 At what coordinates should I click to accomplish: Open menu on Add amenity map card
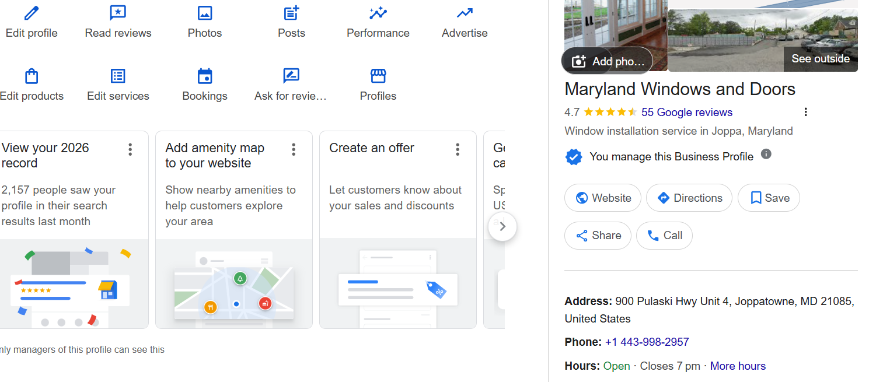pyautogui.click(x=294, y=149)
